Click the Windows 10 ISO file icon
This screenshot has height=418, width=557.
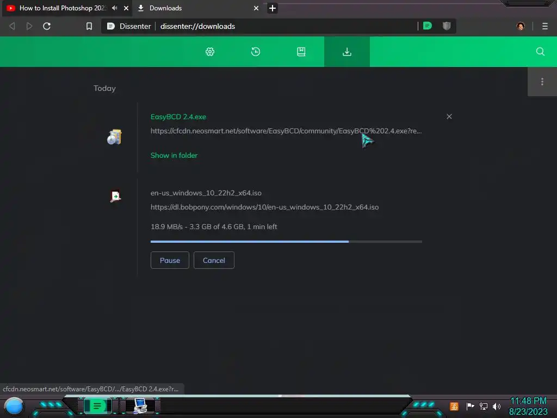click(115, 196)
